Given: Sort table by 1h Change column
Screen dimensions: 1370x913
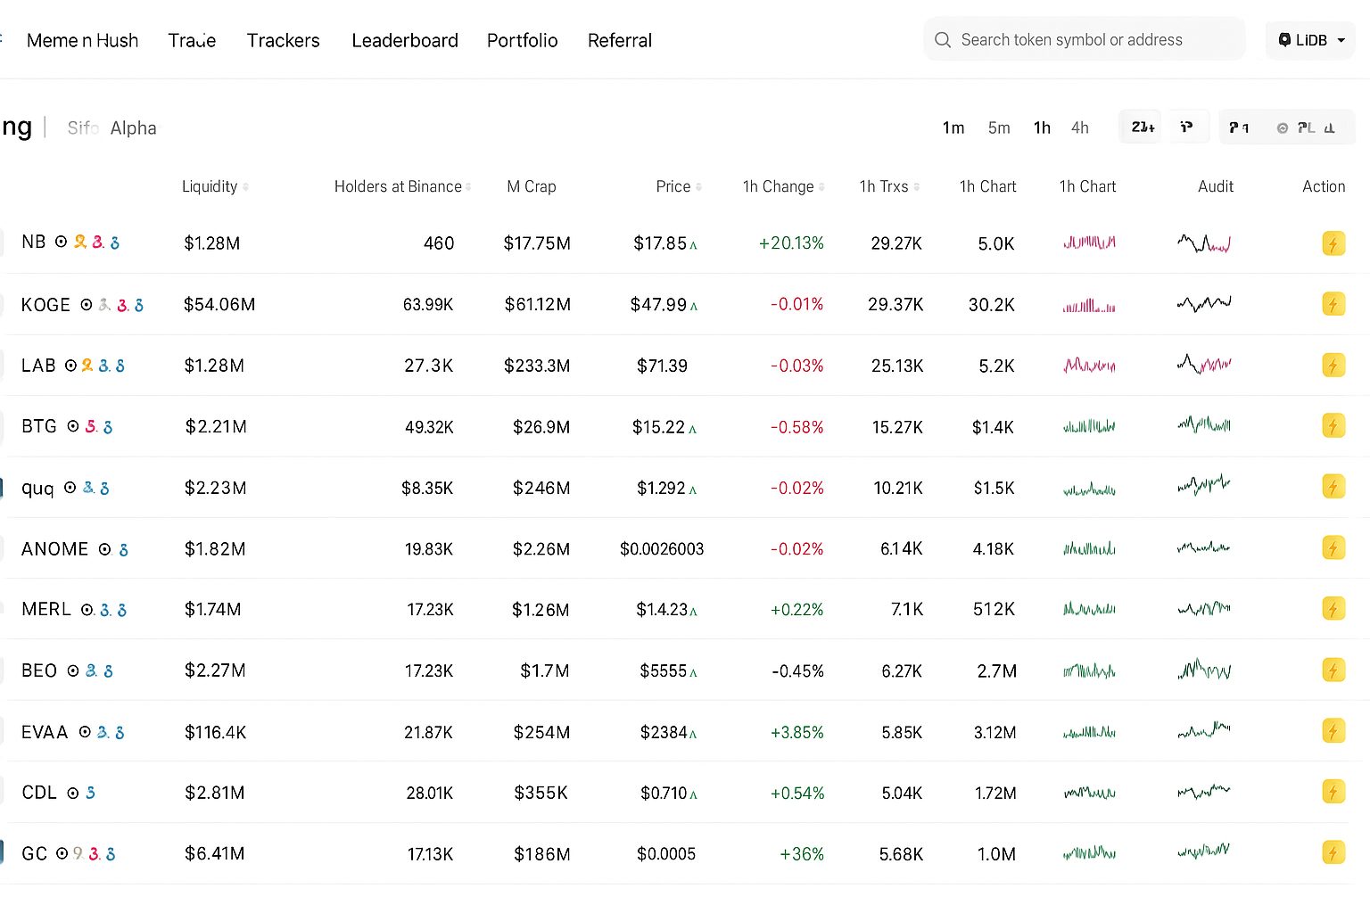Looking at the screenshot, I should 821,187.
